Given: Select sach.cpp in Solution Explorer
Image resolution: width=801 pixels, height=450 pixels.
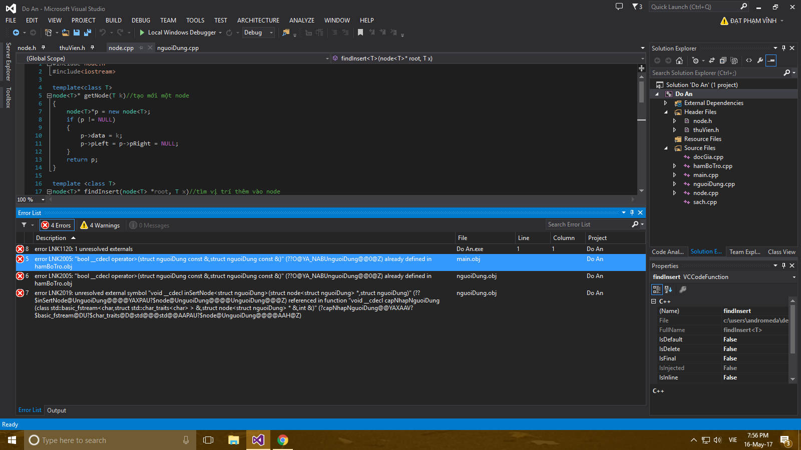Looking at the screenshot, I should coord(705,202).
